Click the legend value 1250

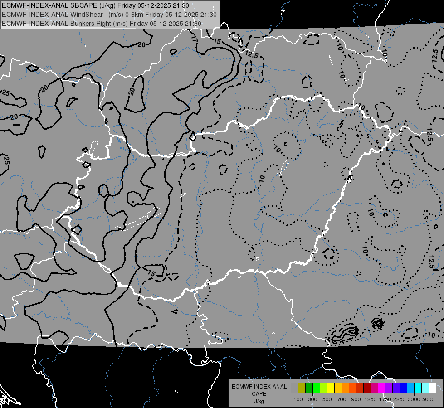371,399
